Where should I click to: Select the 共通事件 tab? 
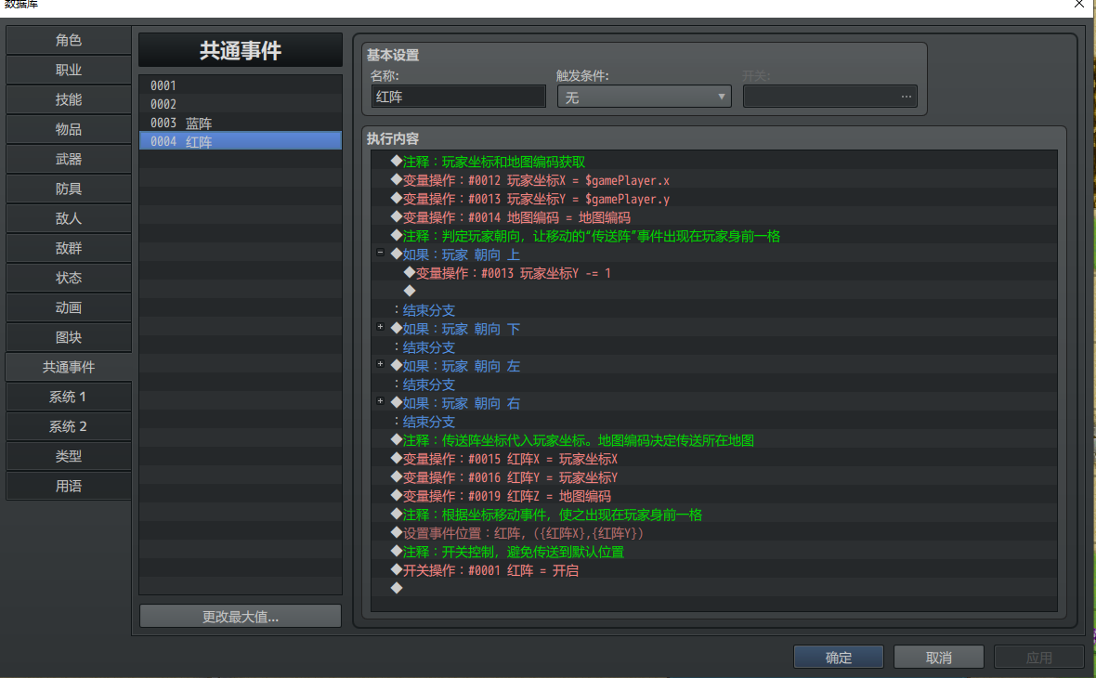point(69,367)
